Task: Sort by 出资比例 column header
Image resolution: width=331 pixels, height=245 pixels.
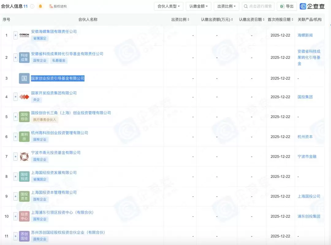Action: click(x=180, y=20)
